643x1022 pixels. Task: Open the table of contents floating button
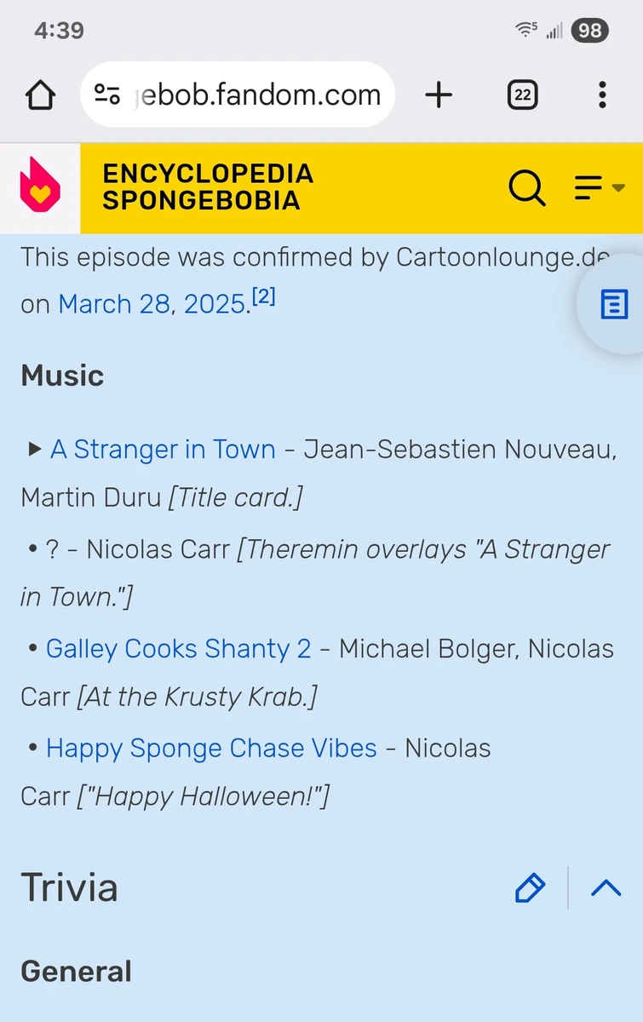point(614,304)
